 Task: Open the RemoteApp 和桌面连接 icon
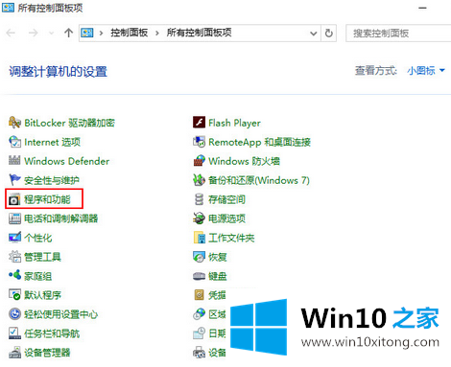[199, 142]
